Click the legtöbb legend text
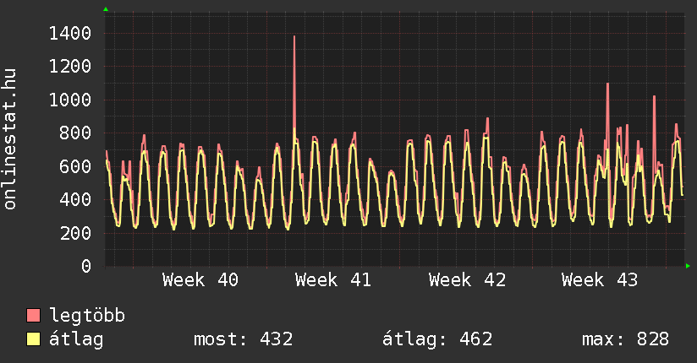Image resolution: width=697 pixels, height=363 pixels. (x=87, y=317)
